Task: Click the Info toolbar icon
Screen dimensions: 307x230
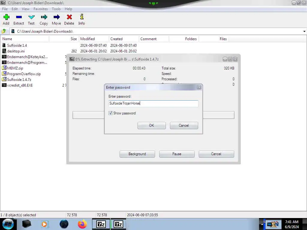Action: [82, 17]
